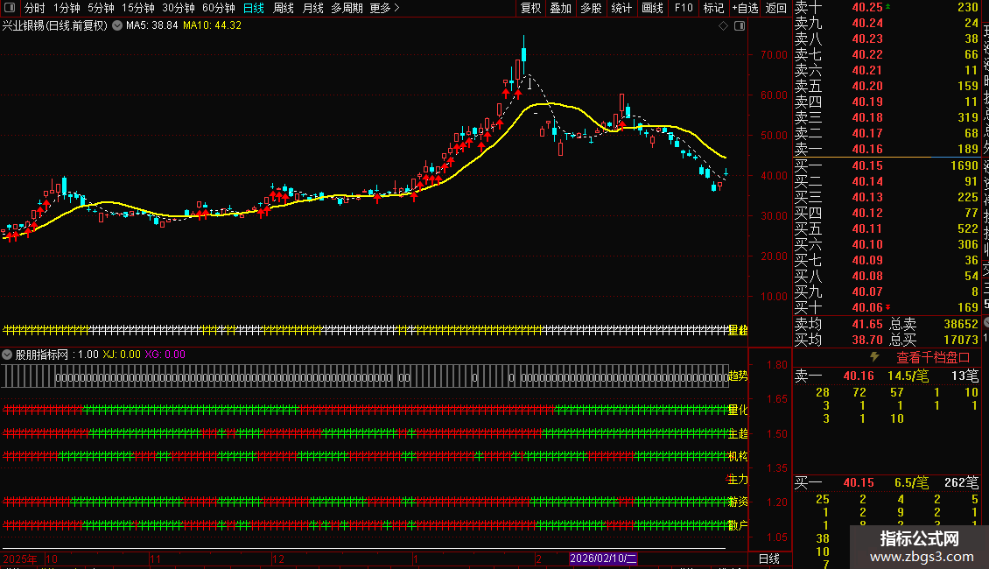Select the 买一 40.15 order book row

pyautogui.click(x=887, y=166)
